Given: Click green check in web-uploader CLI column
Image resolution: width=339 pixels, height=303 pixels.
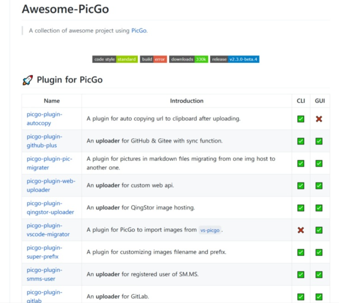Looking at the screenshot, I should [300, 185].
